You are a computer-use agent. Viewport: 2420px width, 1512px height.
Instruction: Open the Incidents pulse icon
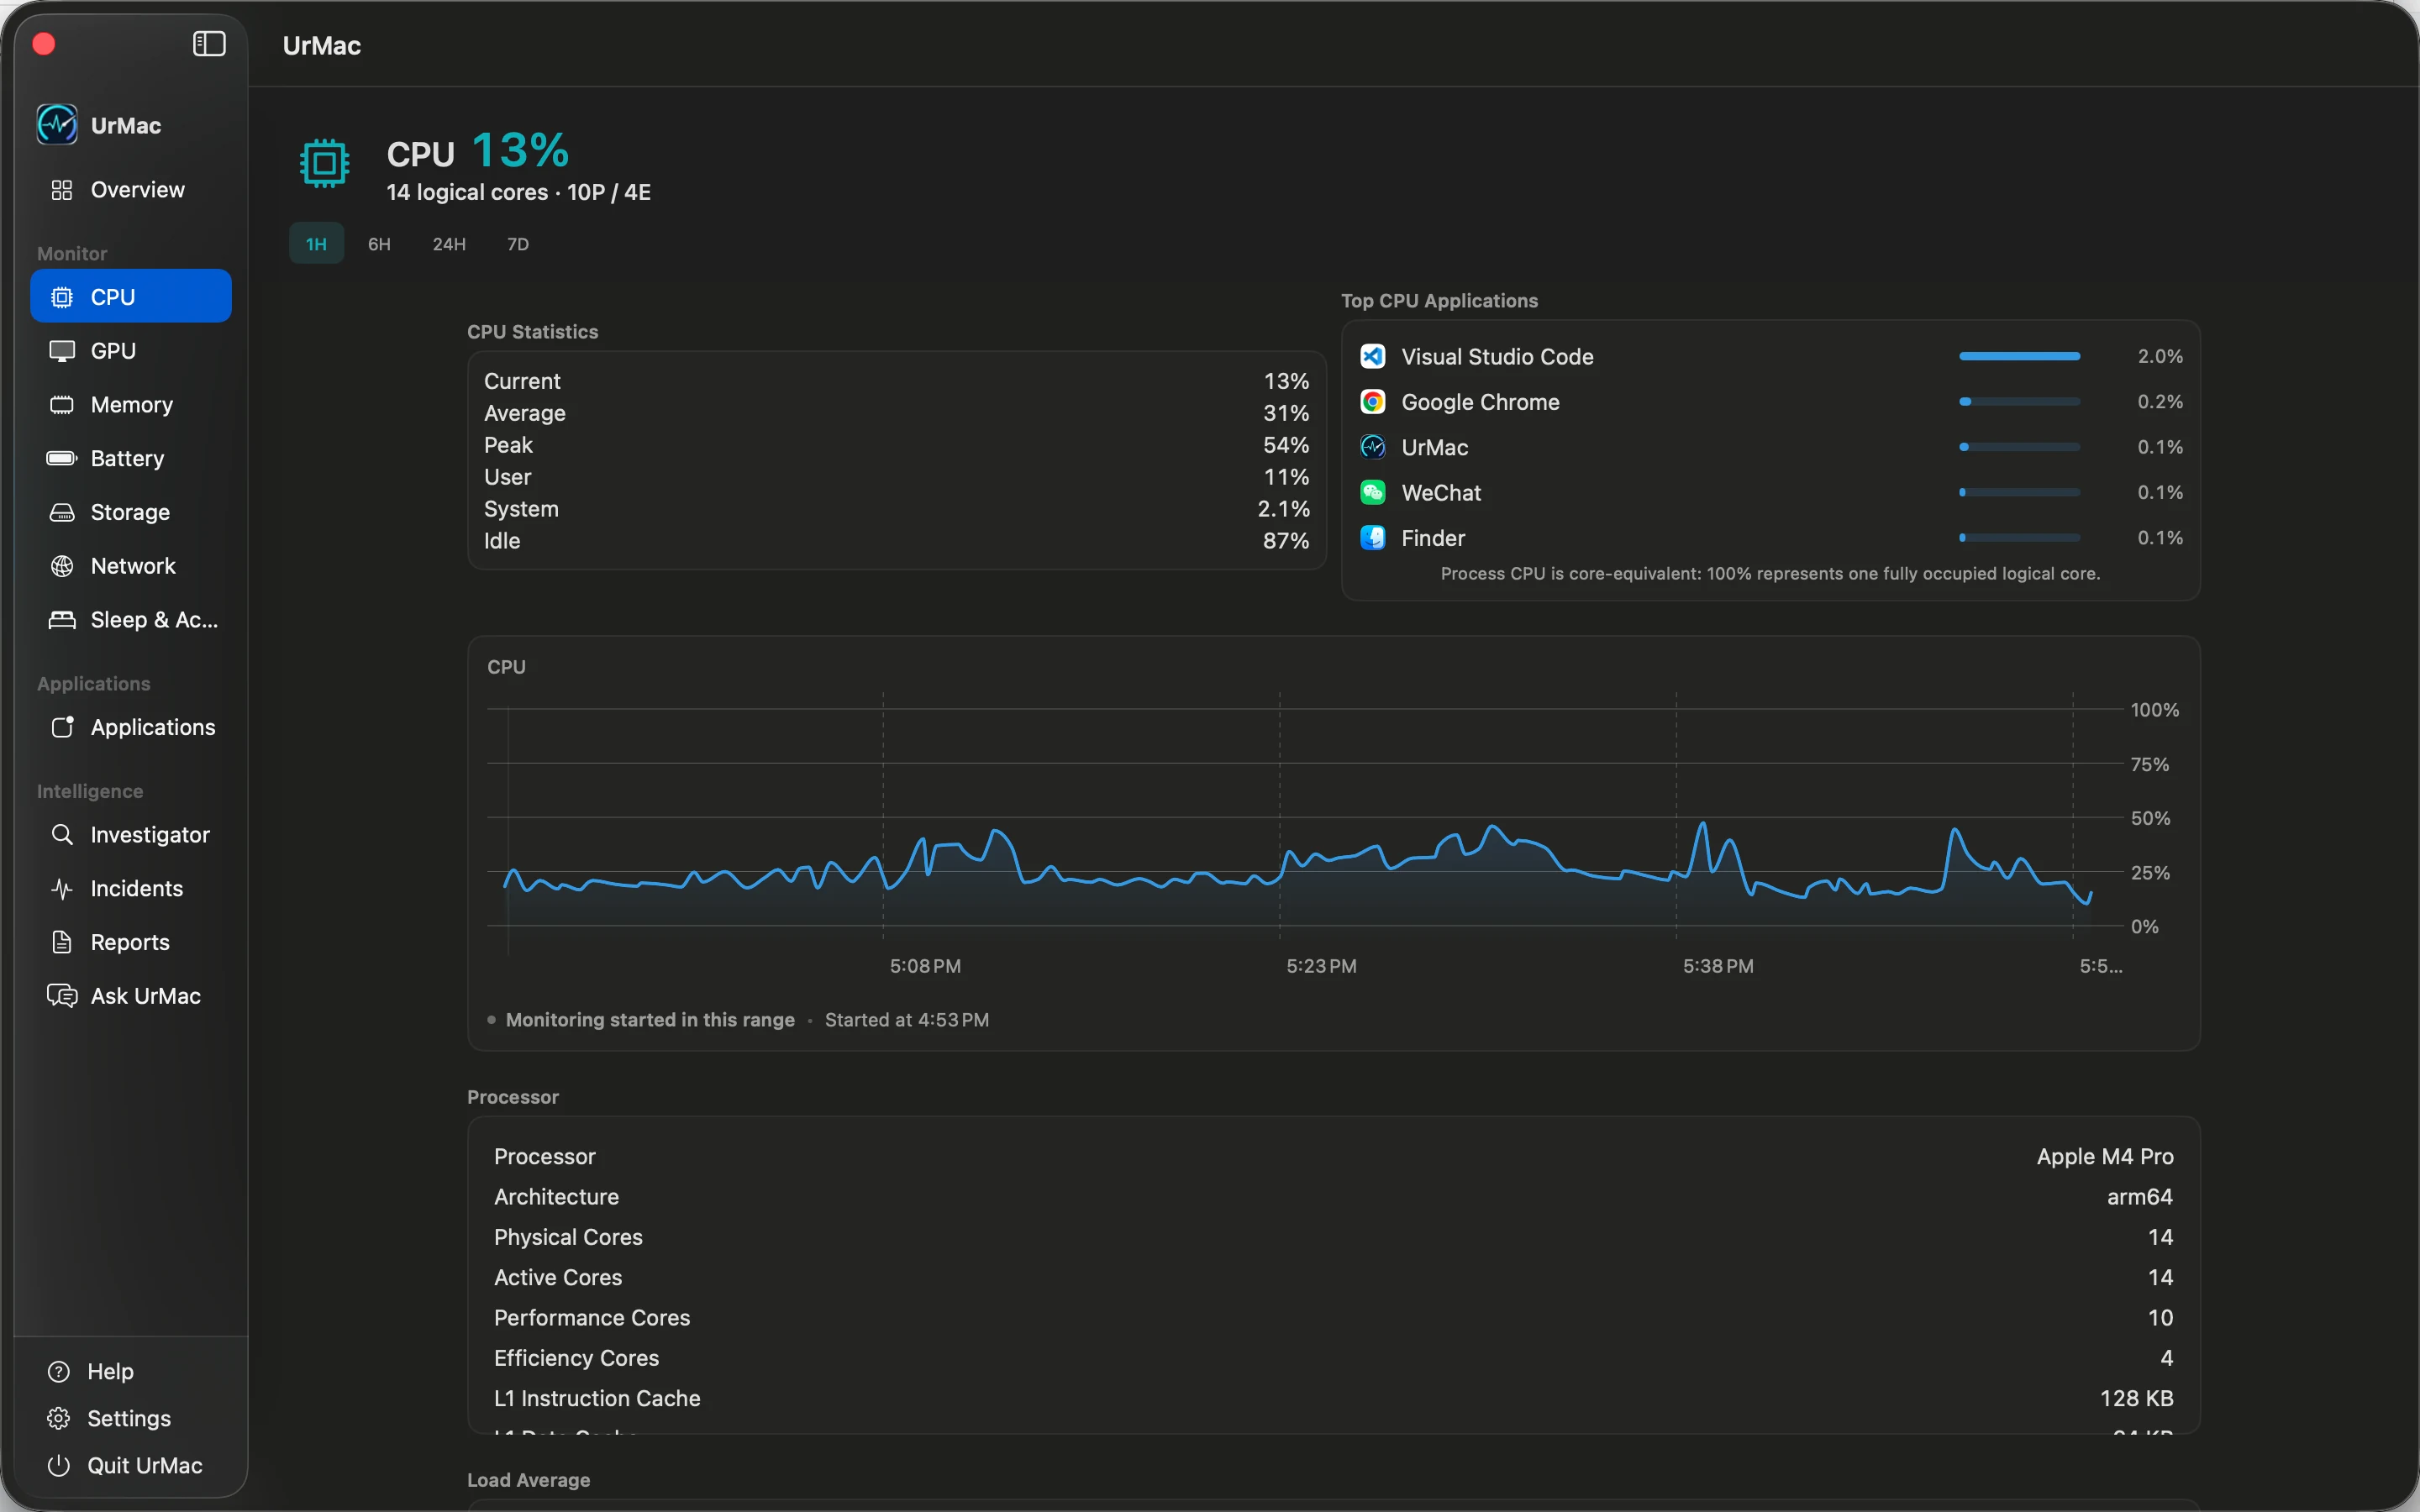[62, 889]
